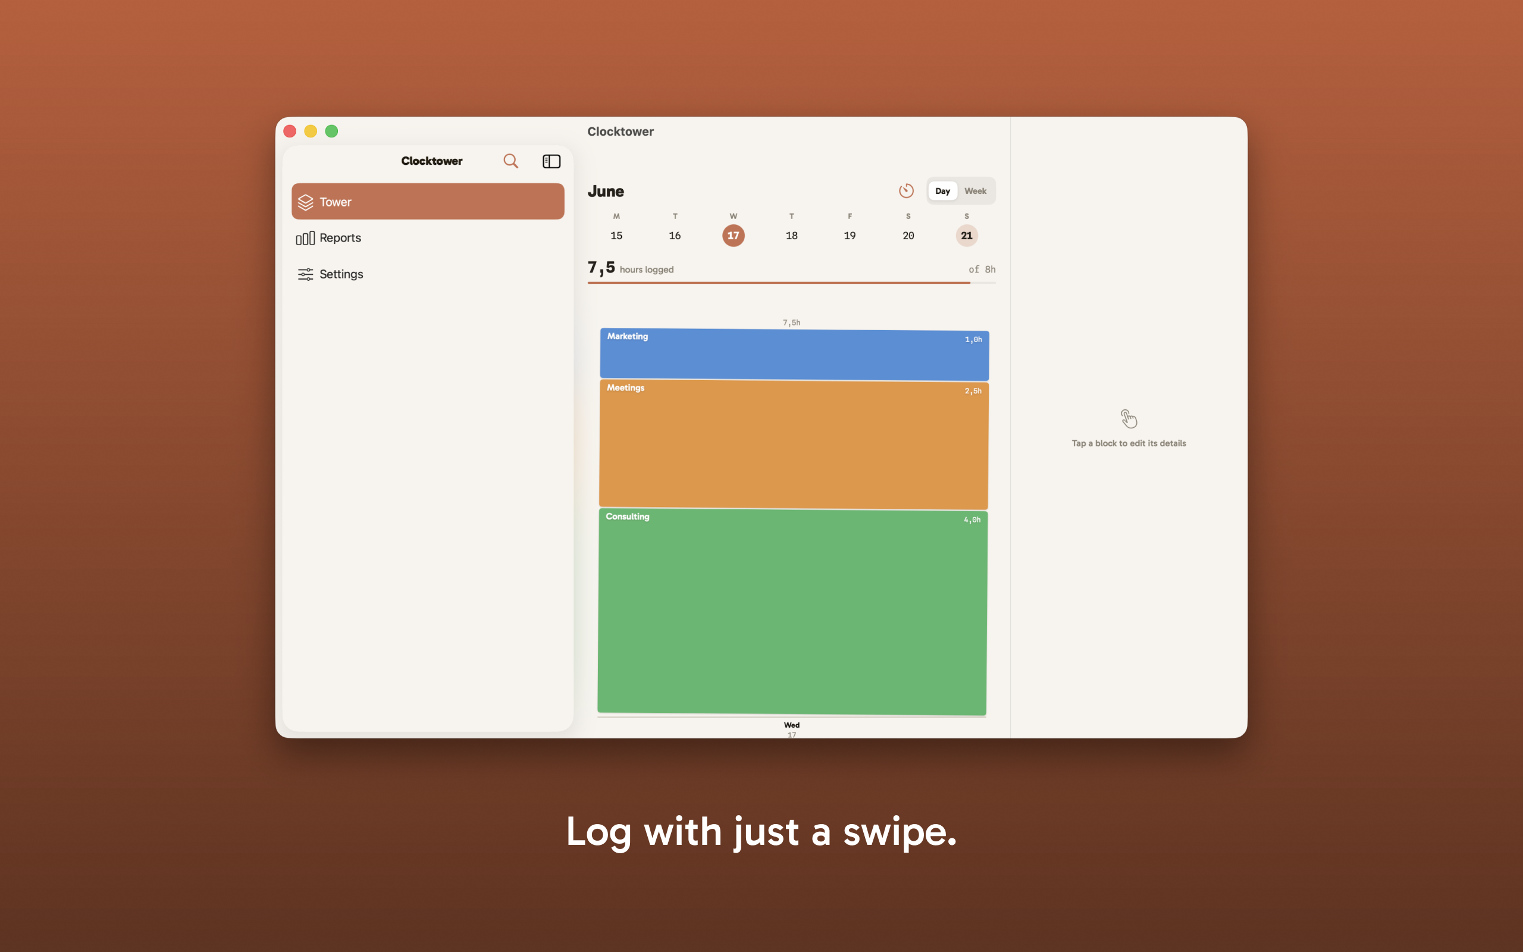Click 'Tap a block to edit its details'
The width and height of the screenshot is (1523, 952).
(x=1129, y=443)
